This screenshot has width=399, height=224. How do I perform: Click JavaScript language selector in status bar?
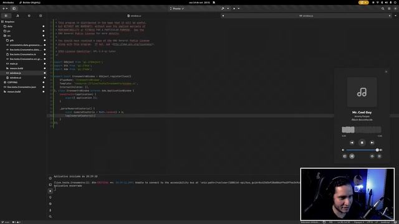pos(385,222)
